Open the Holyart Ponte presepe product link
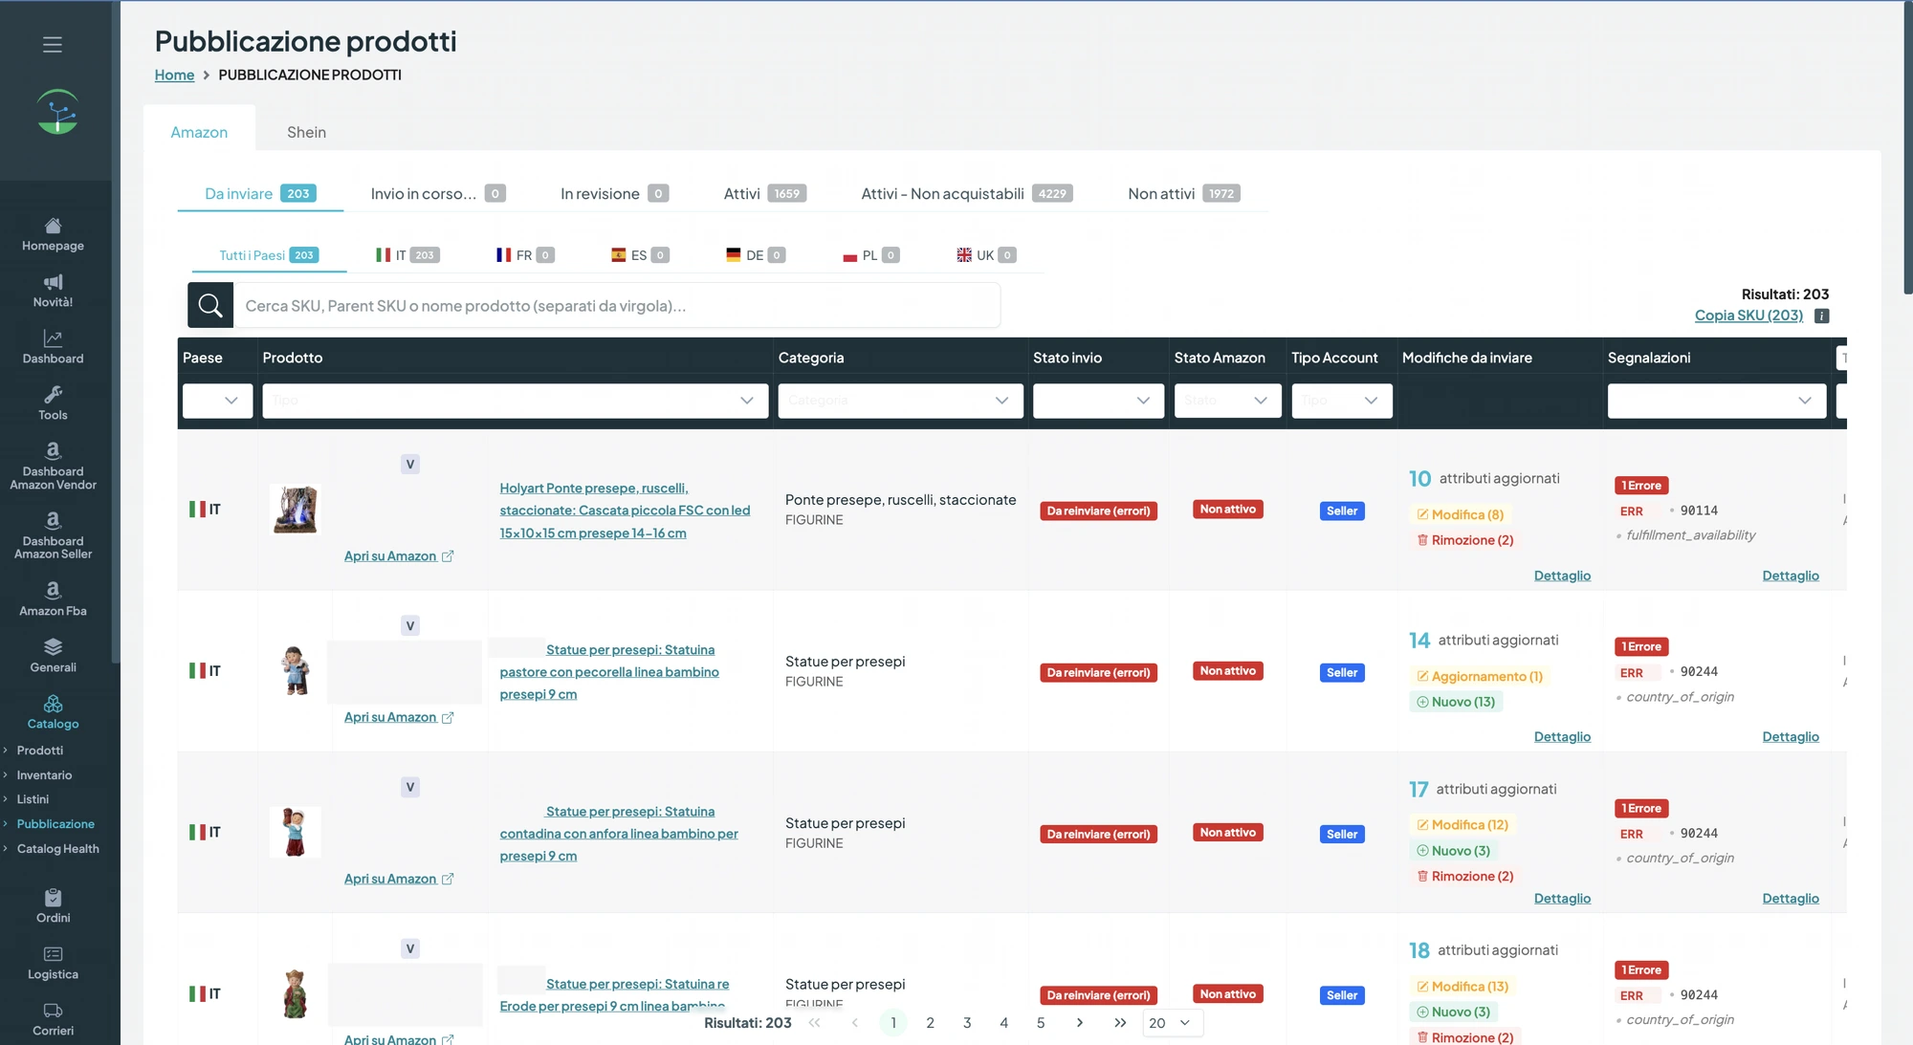 pos(625,511)
